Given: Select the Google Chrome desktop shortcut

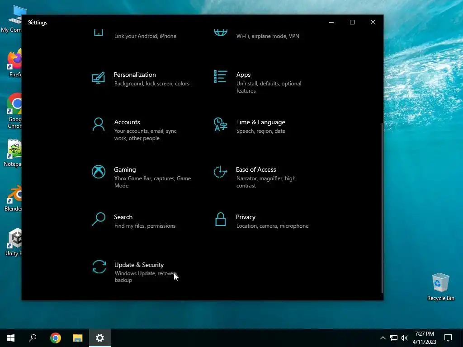Looking at the screenshot, I should click(x=14, y=111).
